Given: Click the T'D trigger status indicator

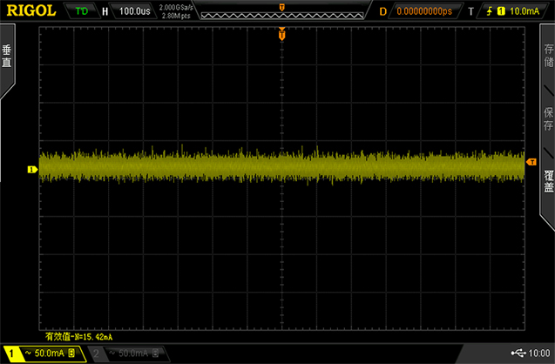Looking at the screenshot, I should (81, 11).
